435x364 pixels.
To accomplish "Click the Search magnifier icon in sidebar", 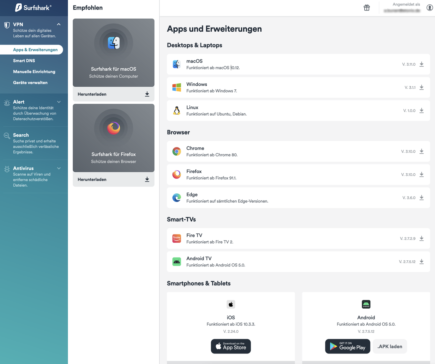I will pyautogui.click(x=7, y=136).
